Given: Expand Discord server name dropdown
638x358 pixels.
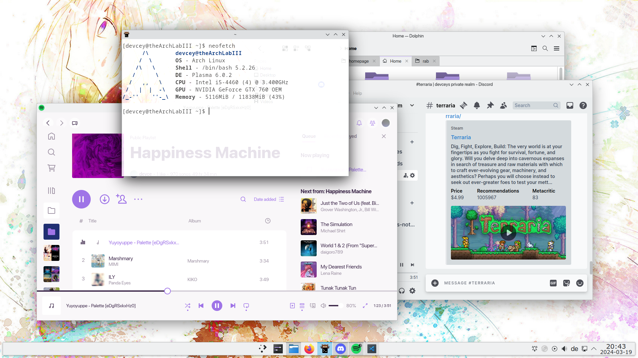Looking at the screenshot, I should pos(412,105).
